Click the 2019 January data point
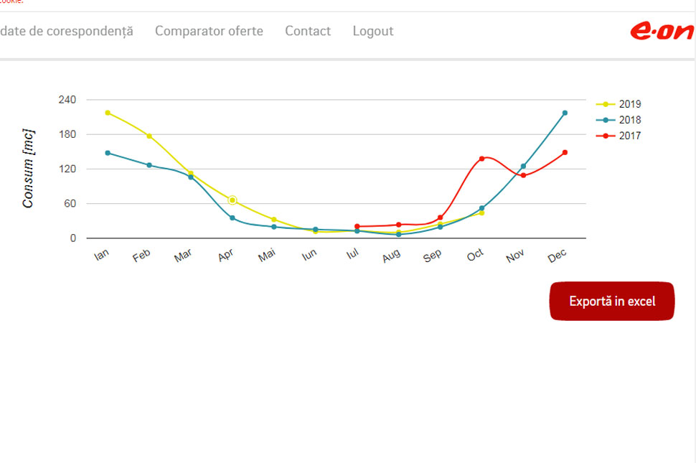 (108, 113)
